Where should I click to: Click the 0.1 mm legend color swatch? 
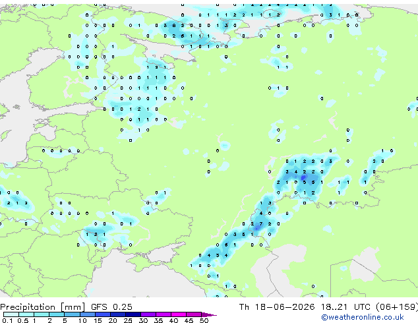pos(11,314)
